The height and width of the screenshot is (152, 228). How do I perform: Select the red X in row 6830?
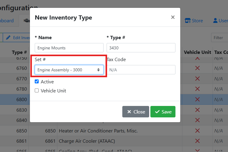197,110
